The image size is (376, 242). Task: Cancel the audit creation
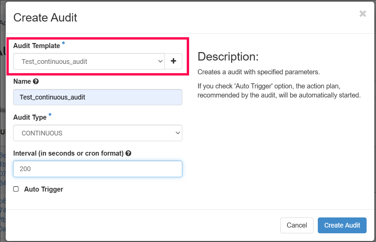(x=297, y=225)
